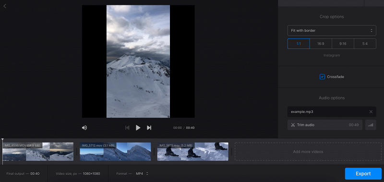Select the IMG_5712.mov clip thumbnail
Image resolution: width=384 pixels, height=182 pixels.
tap(115, 152)
